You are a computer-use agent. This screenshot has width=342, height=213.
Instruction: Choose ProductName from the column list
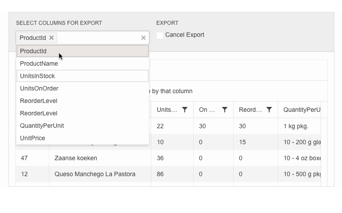[83, 63]
